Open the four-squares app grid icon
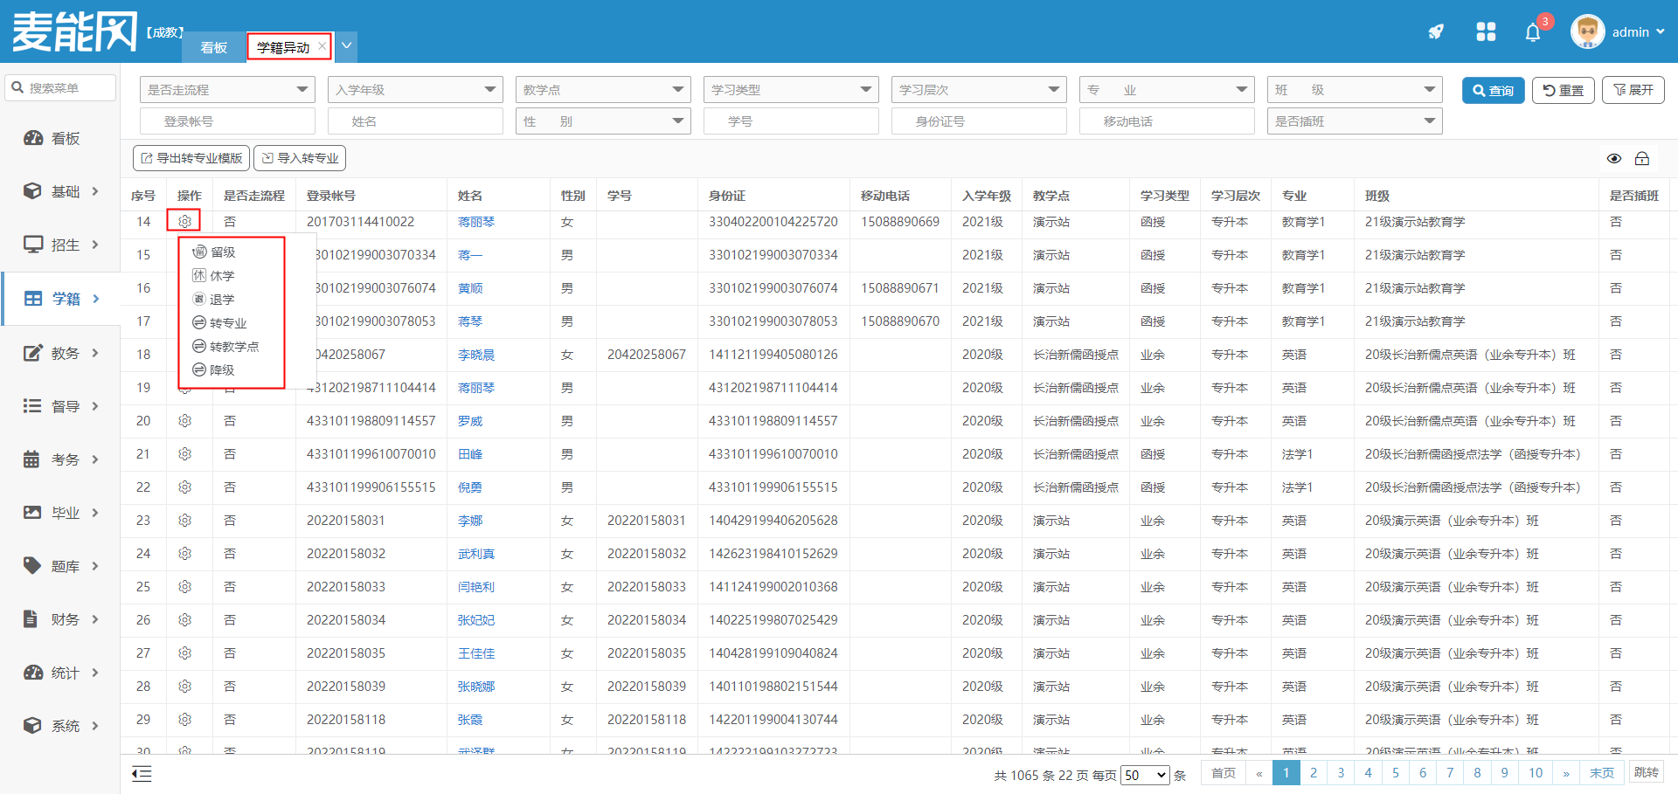The height and width of the screenshot is (794, 1678). [1486, 32]
